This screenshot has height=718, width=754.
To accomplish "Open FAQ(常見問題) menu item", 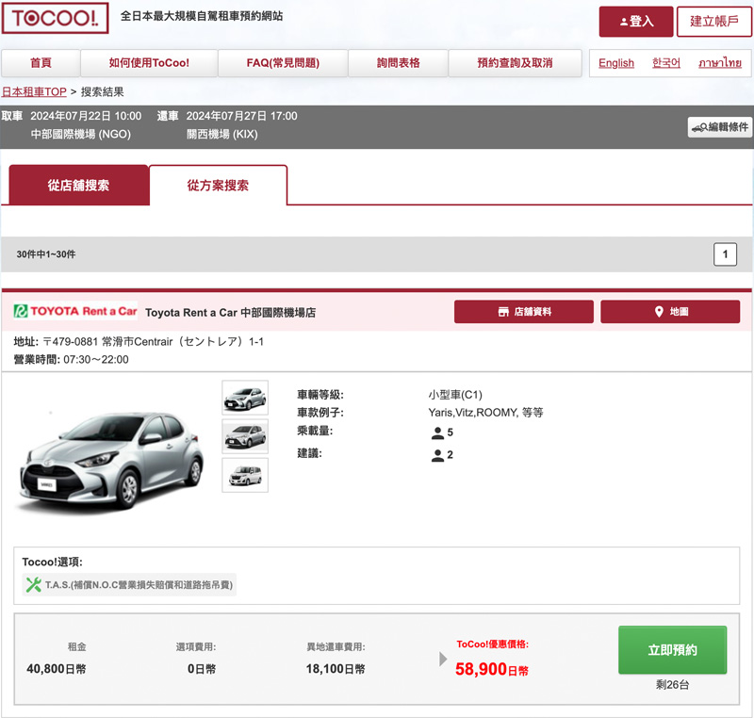I will point(283,63).
